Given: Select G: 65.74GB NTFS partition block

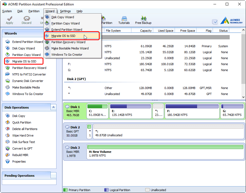Looking at the screenshot, I should click(x=232, y=111).
